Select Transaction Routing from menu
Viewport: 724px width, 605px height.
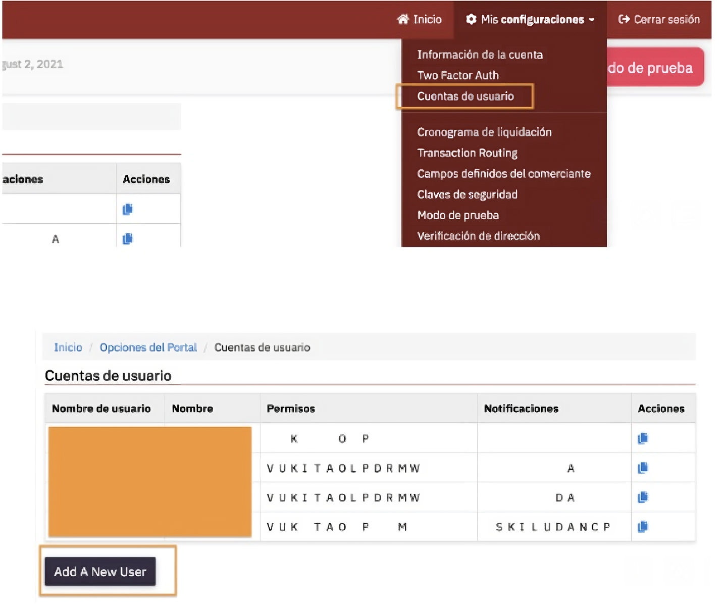tap(467, 153)
